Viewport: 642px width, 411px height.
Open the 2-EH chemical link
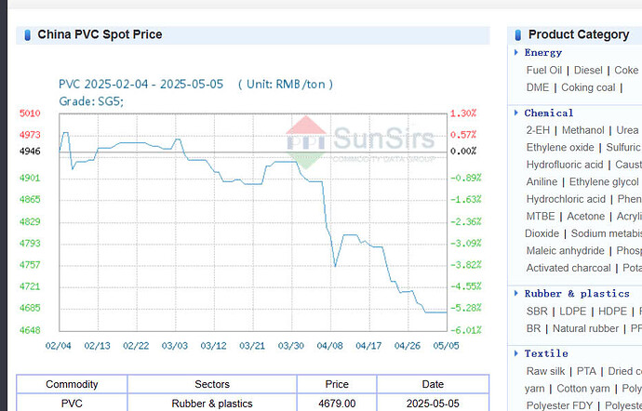coord(538,130)
